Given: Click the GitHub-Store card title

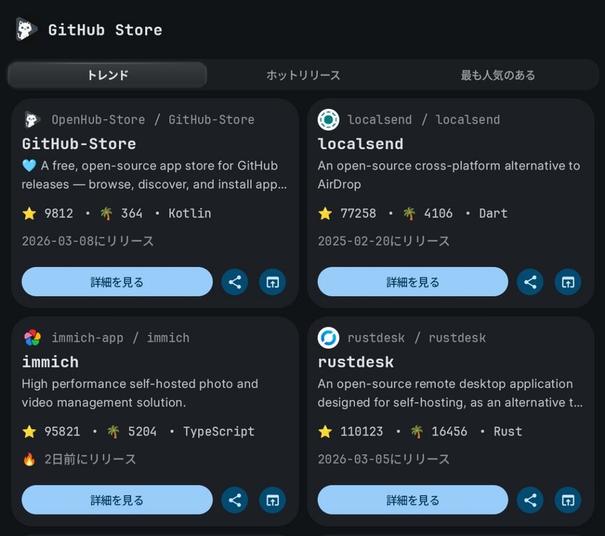Looking at the screenshot, I should pyautogui.click(x=79, y=144).
